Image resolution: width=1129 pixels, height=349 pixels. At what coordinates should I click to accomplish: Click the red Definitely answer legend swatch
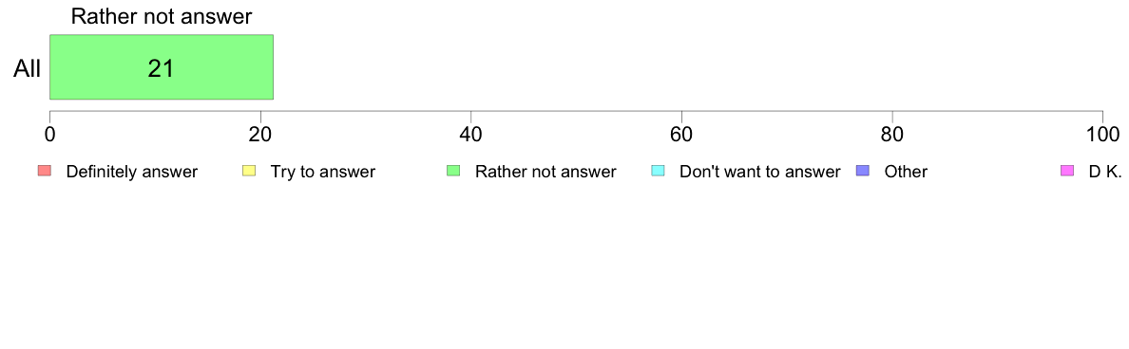tap(44, 171)
